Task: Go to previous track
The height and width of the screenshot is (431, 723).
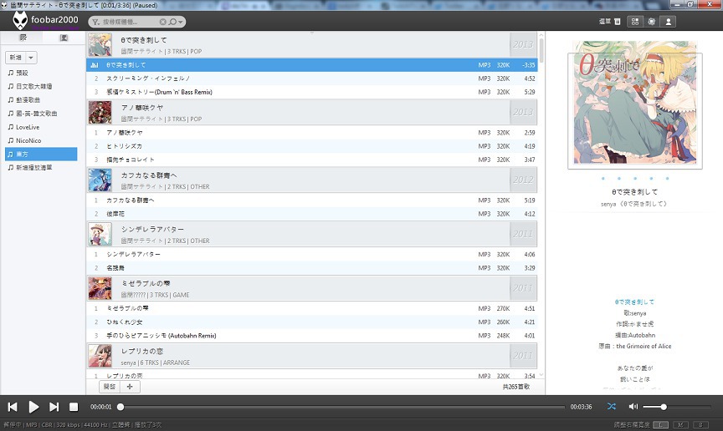Action: [x=13, y=407]
